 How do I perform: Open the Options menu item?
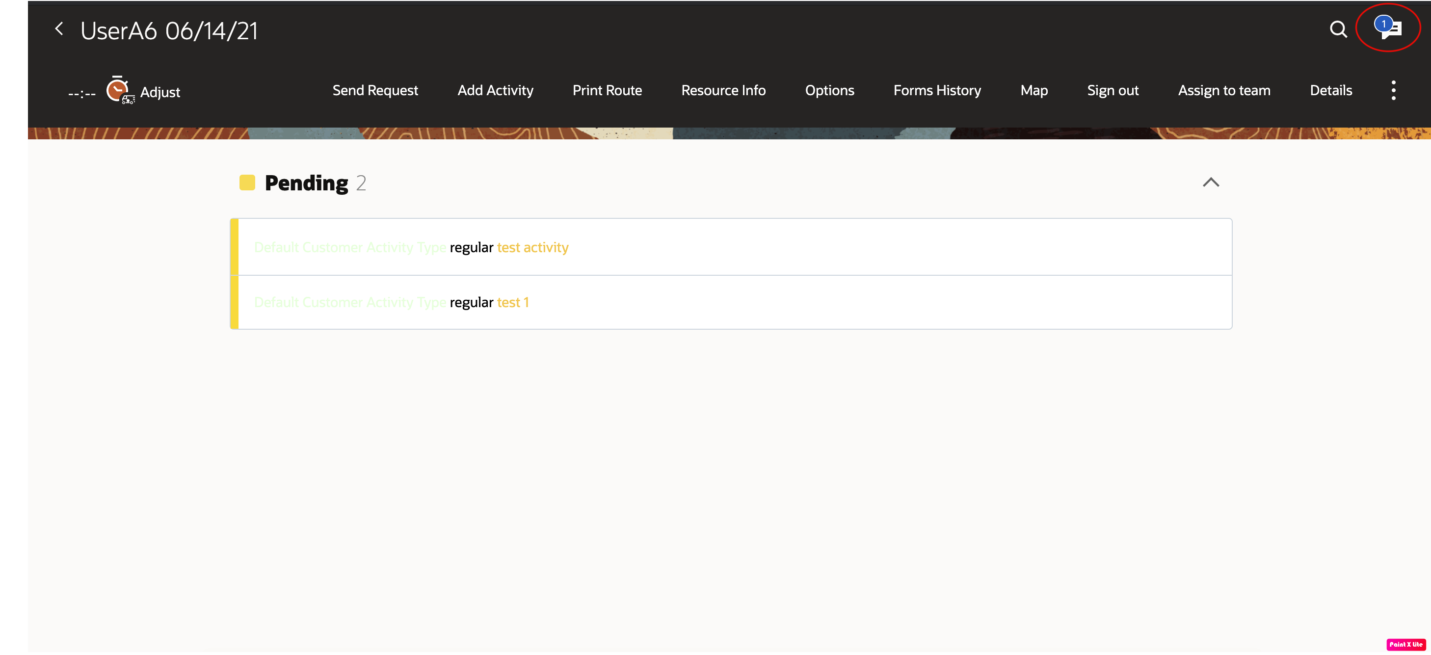click(829, 90)
